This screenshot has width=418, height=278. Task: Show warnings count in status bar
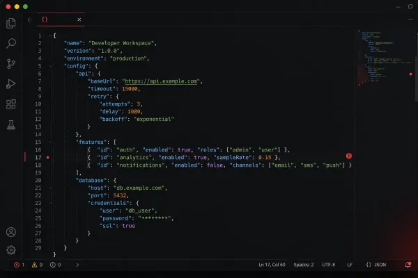pyautogui.click(x=37, y=265)
